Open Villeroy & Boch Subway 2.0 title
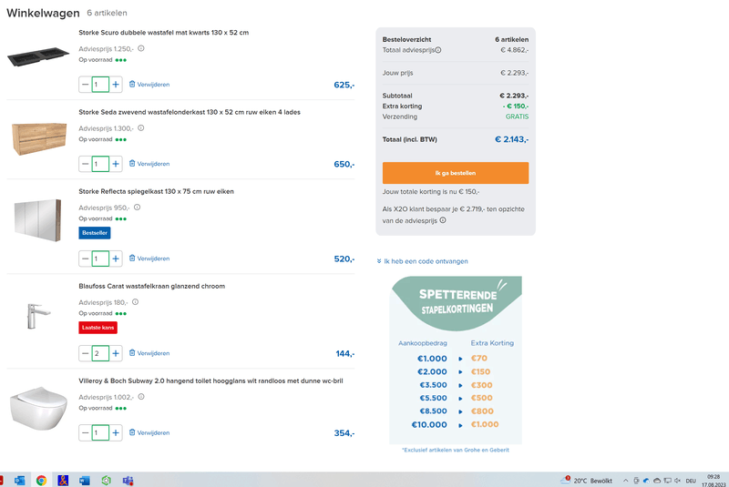Image resolution: width=729 pixels, height=487 pixels. [x=210, y=380]
